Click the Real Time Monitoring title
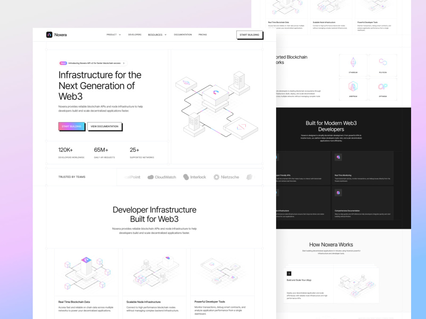Image resolution: width=426 pixels, height=319 pixels. point(343,175)
